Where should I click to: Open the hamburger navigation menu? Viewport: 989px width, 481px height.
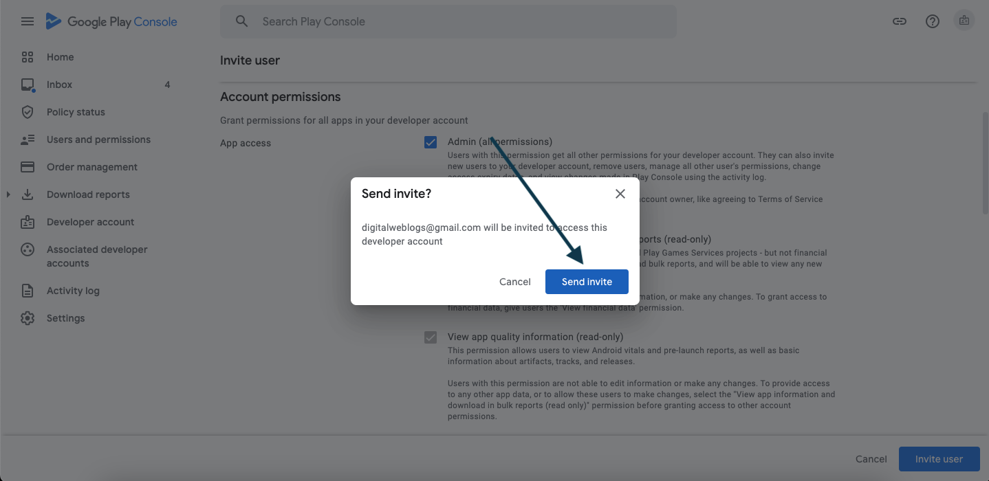(28, 21)
